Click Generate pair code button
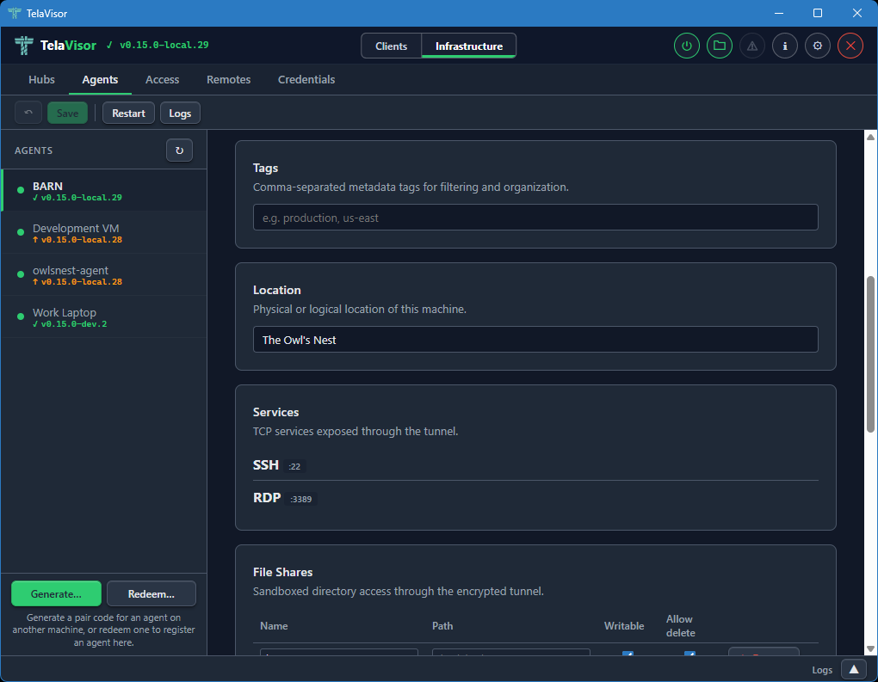The height and width of the screenshot is (682, 878). 56,593
